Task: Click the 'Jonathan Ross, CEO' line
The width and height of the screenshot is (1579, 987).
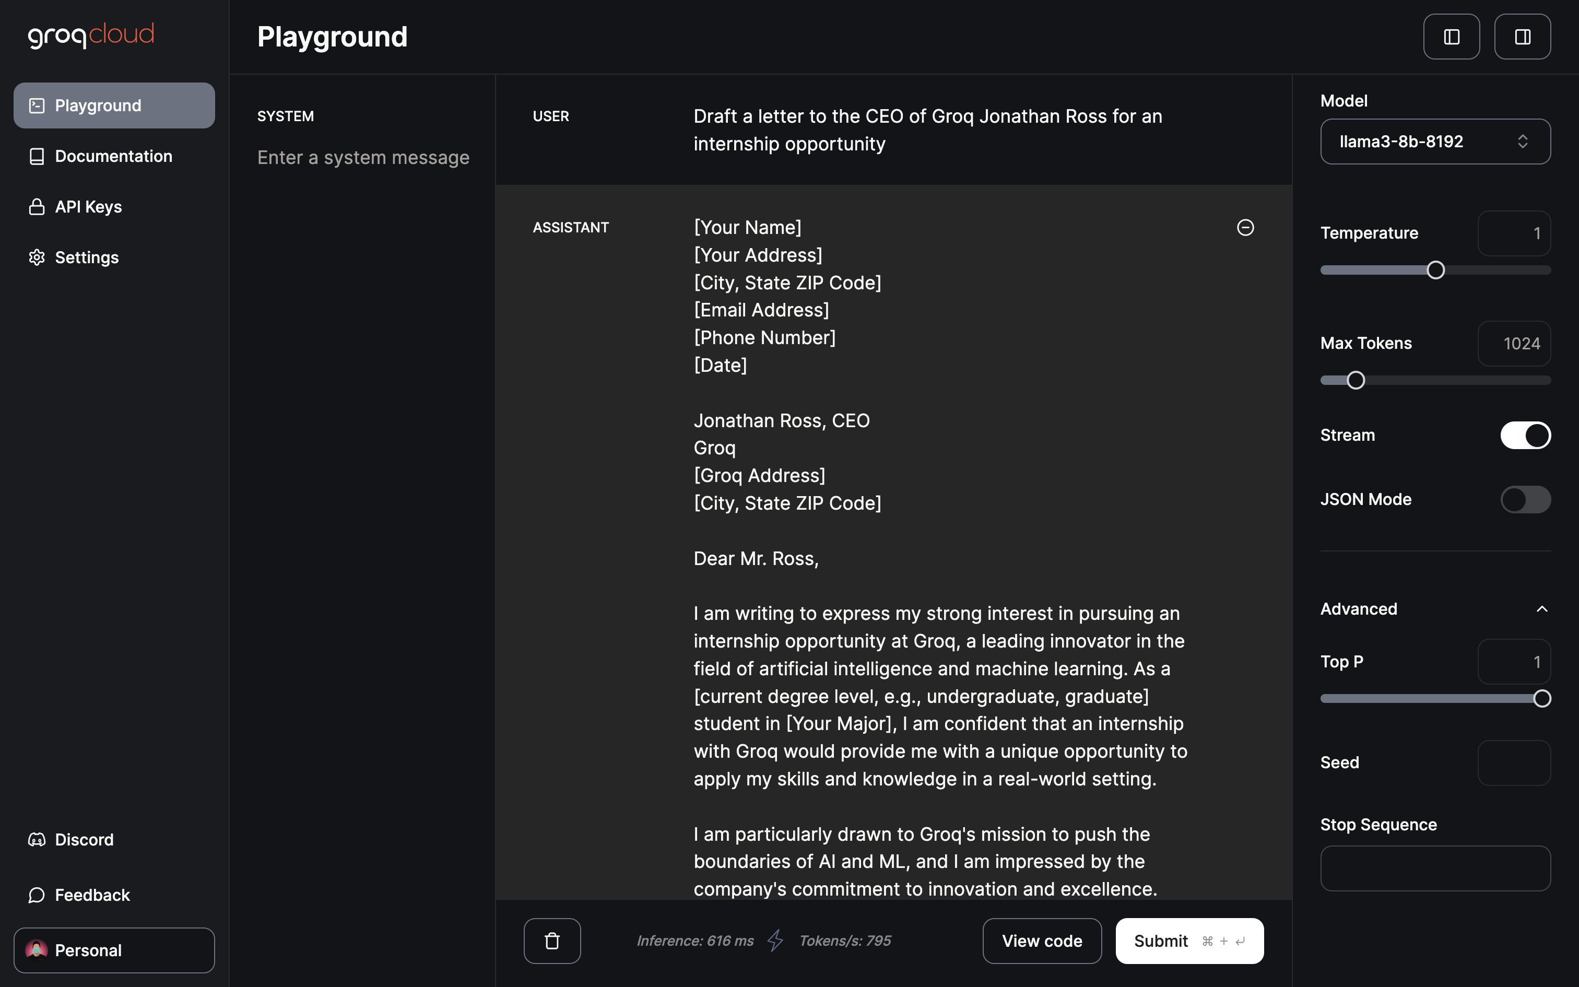Action: (x=781, y=420)
